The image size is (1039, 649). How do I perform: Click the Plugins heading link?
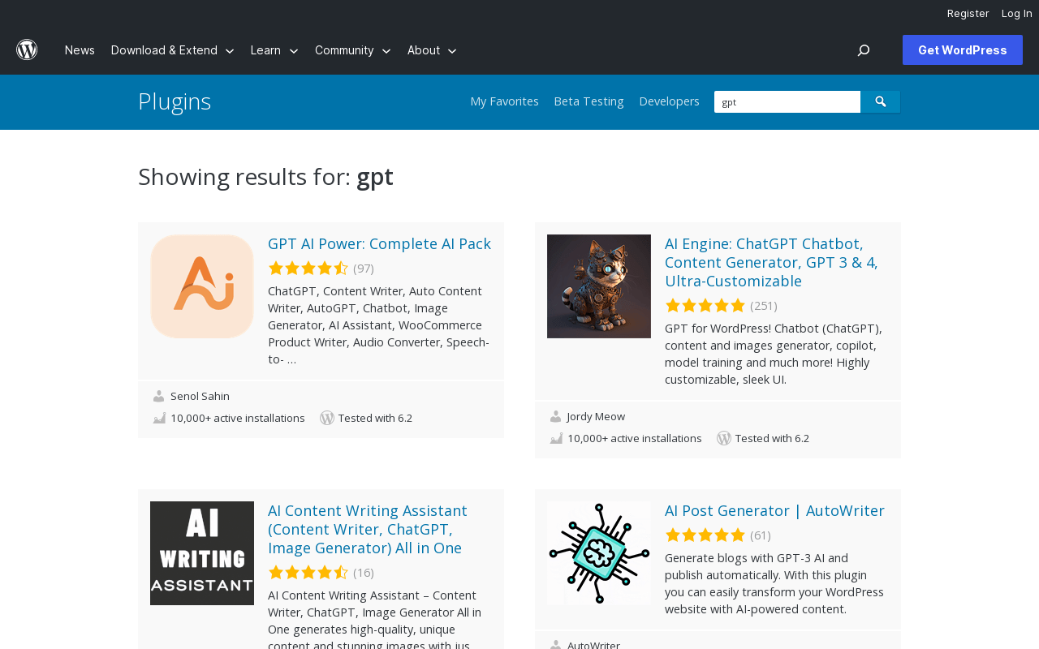click(175, 101)
